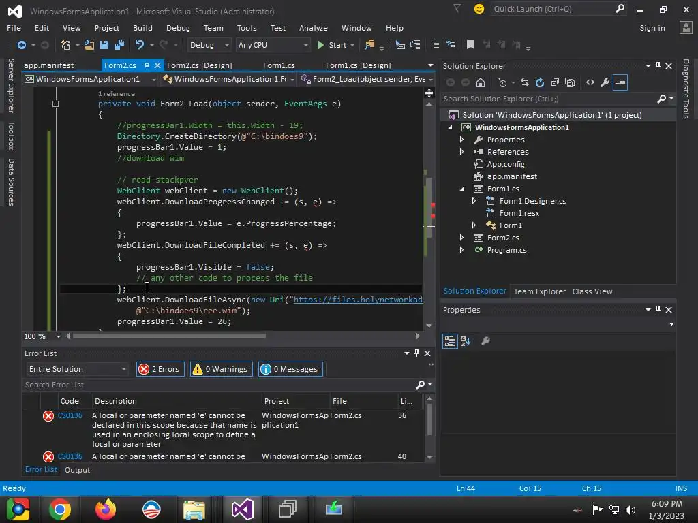Expand the Form2.cs node in Solution Explorer
Viewport: 698px width, 523px height.
pyautogui.click(x=462, y=238)
